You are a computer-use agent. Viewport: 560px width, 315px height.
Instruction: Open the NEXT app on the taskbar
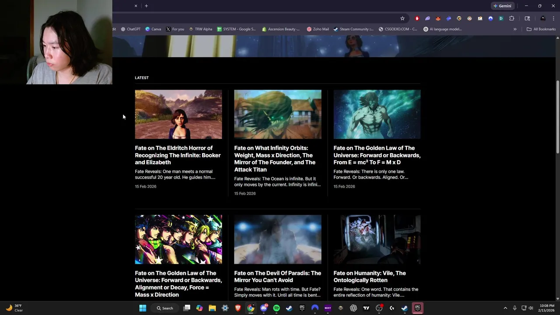pyautogui.click(x=328, y=308)
